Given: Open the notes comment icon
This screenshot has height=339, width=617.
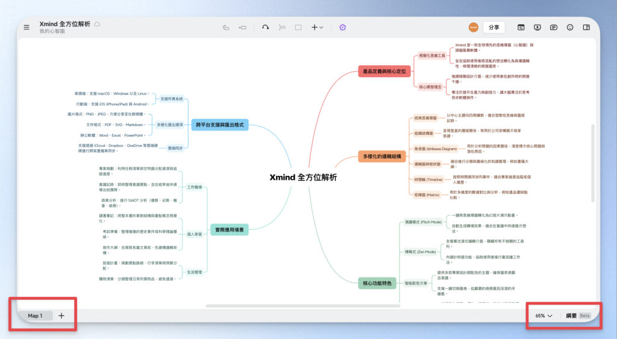Looking at the screenshot, I should point(554,28).
